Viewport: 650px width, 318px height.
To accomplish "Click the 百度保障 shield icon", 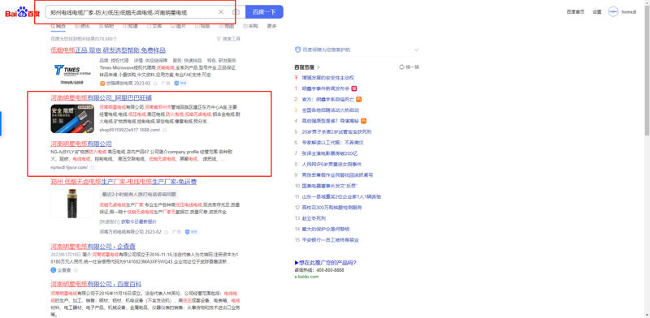I will click(297, 49).
